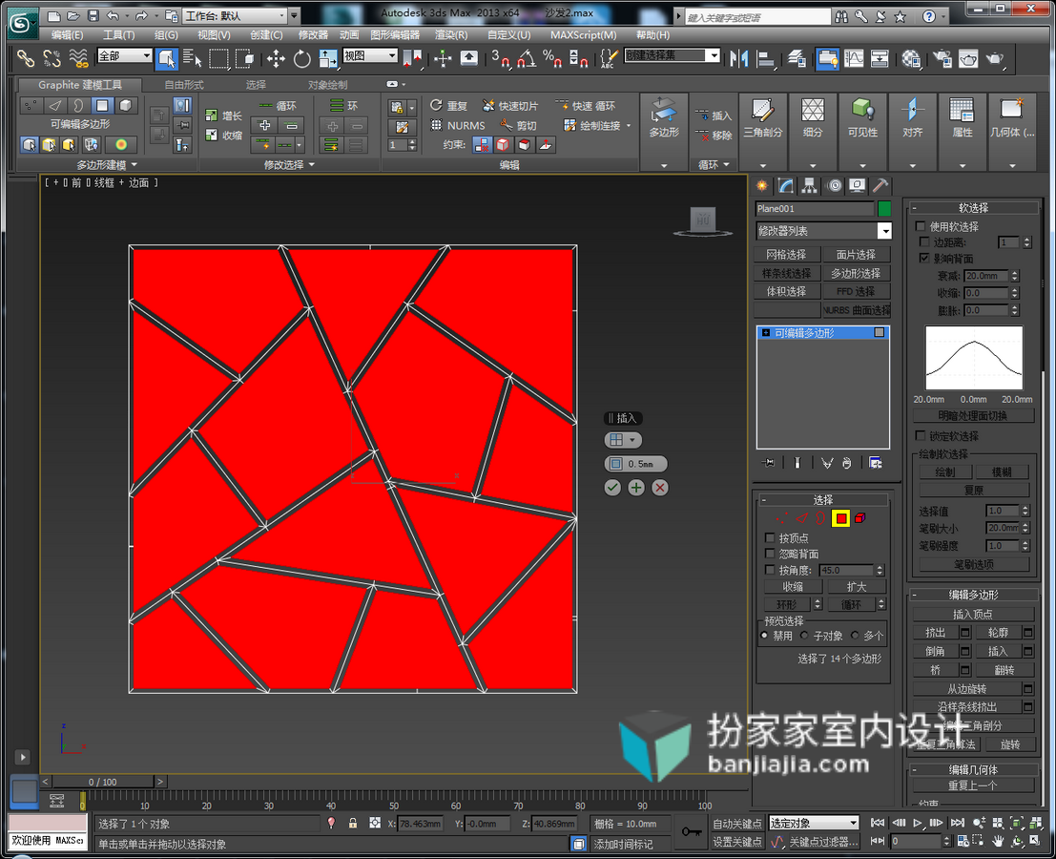Select Polygon level in the 选择 rollout
This screenshot has height=859, width=1056.
tap(840, 518)
